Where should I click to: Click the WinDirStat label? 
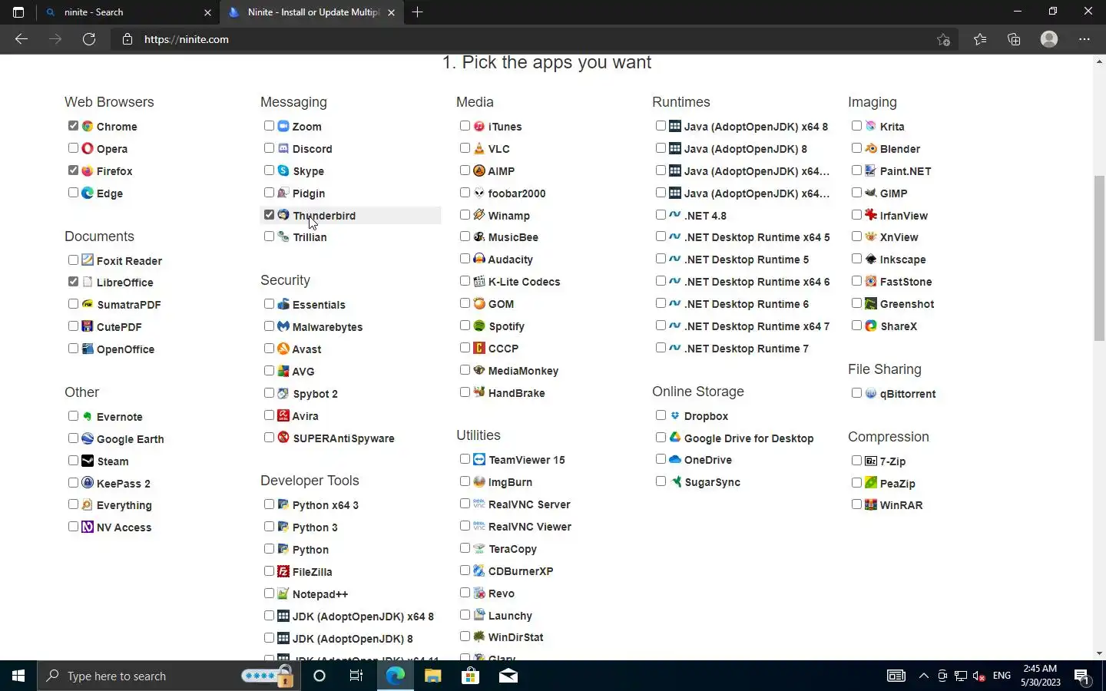coord(515,637)
